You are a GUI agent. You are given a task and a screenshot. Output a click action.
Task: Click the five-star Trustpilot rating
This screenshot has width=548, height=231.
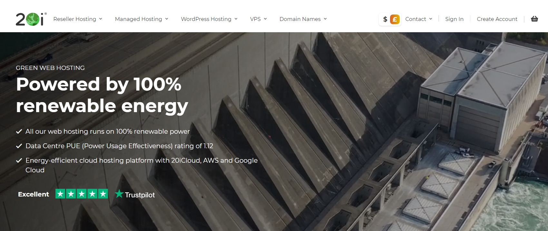pyautogui.click(x=82, y=194)
